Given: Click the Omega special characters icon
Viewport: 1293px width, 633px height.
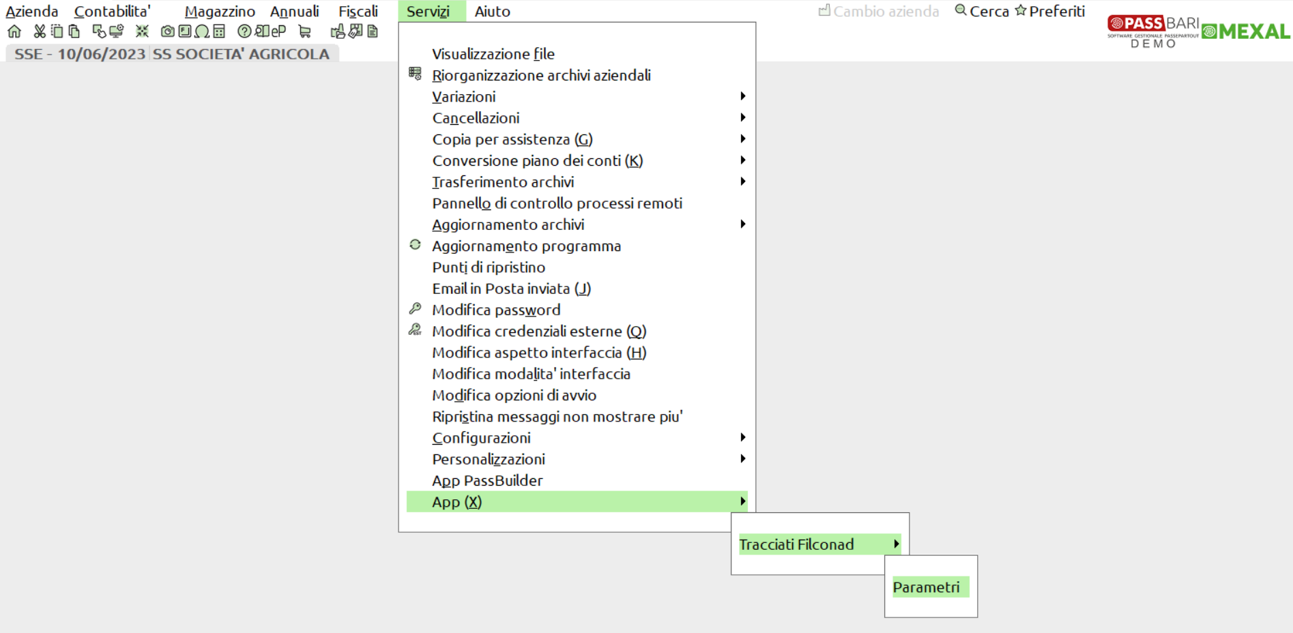Looking at the screenshot, I should pyautogui.click(x=202, y=31).
